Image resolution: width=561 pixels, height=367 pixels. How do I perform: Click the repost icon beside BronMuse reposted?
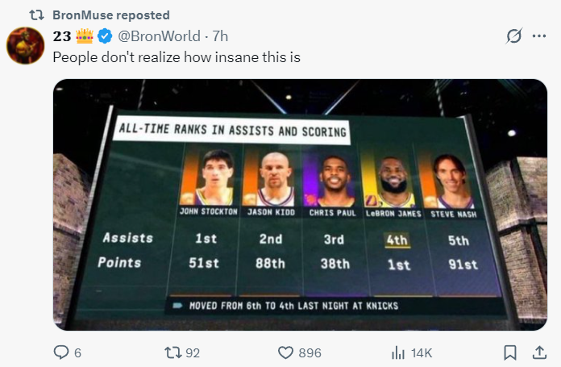36,15
